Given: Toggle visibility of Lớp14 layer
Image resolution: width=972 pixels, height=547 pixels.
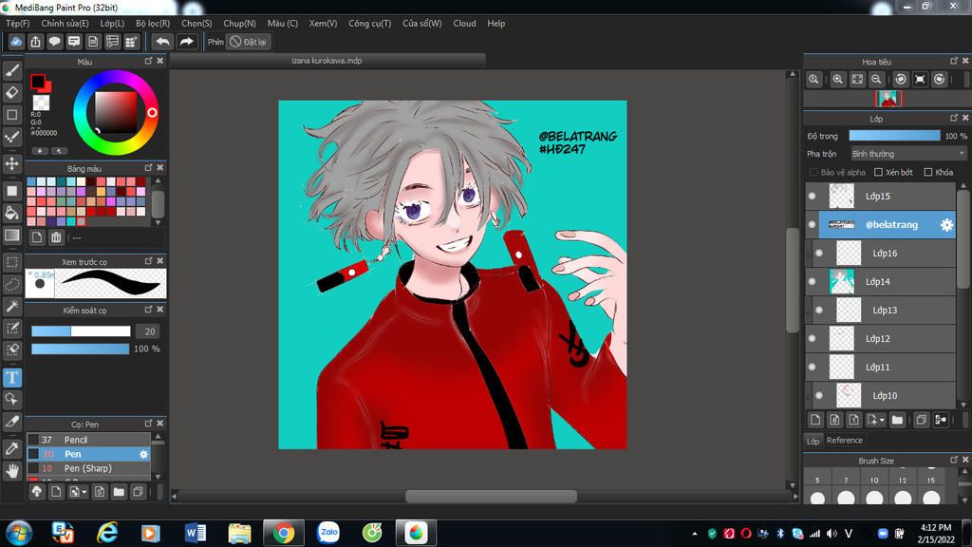Looking at the screenshot, I should point(813,281).
